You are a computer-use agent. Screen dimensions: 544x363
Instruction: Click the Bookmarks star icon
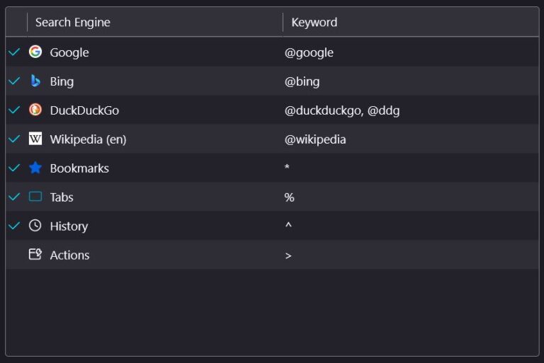point(35,168)
